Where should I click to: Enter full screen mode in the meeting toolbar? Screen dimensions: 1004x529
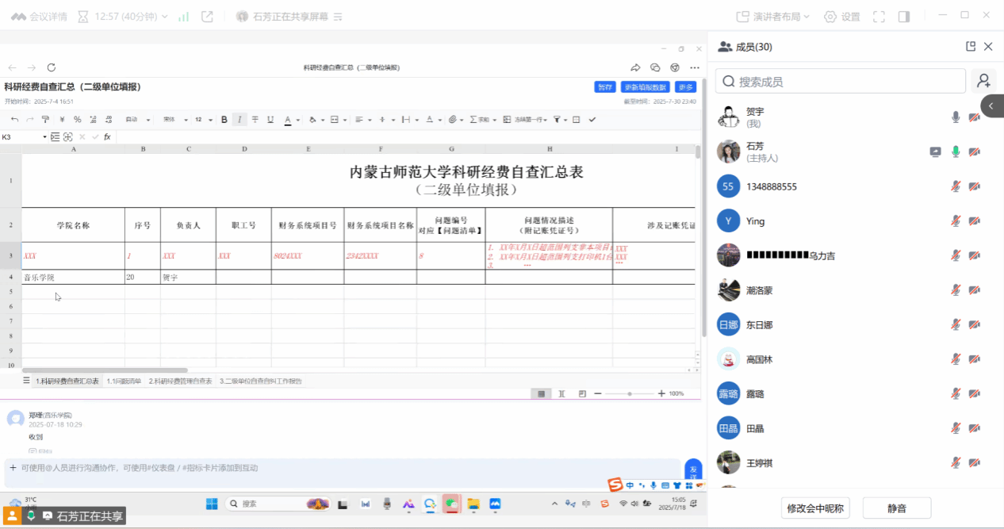click(879, 17)
